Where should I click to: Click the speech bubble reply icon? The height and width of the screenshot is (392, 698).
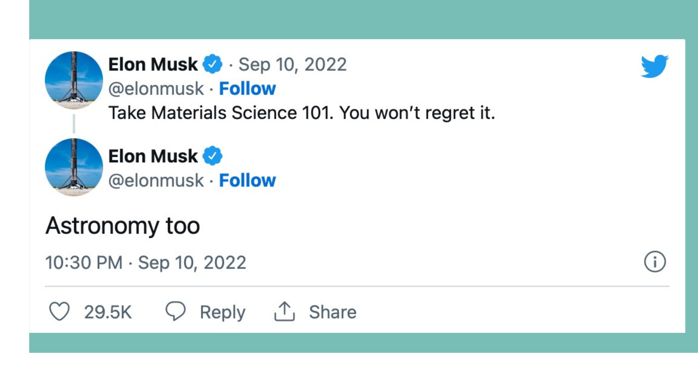(x=176, y=311)
